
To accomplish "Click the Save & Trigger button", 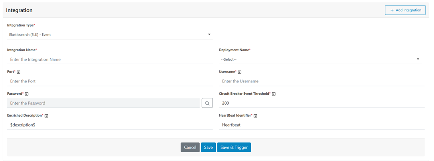I will click(x=234, y=147).
